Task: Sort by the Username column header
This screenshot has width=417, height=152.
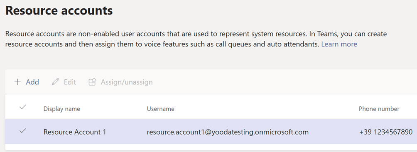Action: tap(161, 109)
